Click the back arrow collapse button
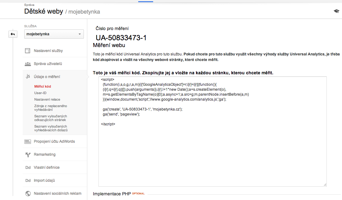Image resolution: width=342 pixels, height=200 pixels. (x=13, y=34)
